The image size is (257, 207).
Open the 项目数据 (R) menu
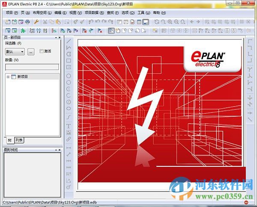click(94, 13)
